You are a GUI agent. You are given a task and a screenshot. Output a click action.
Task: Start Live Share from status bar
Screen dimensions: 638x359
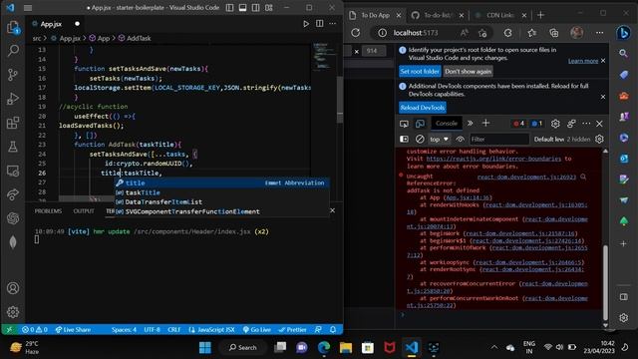click(x=73, y=330)
